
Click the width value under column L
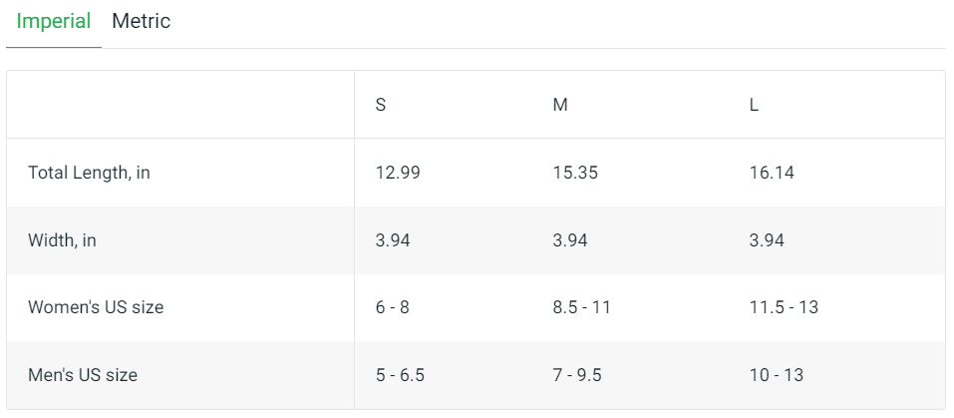pyautogui.click(x=767, y=240)
